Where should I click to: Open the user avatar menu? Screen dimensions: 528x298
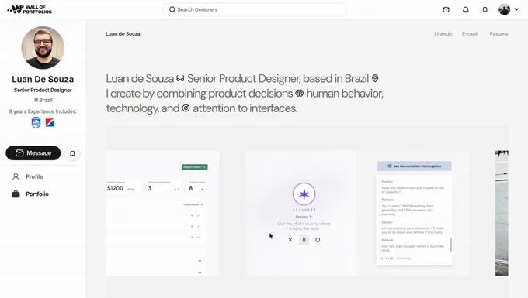click(x=505, y=9)
